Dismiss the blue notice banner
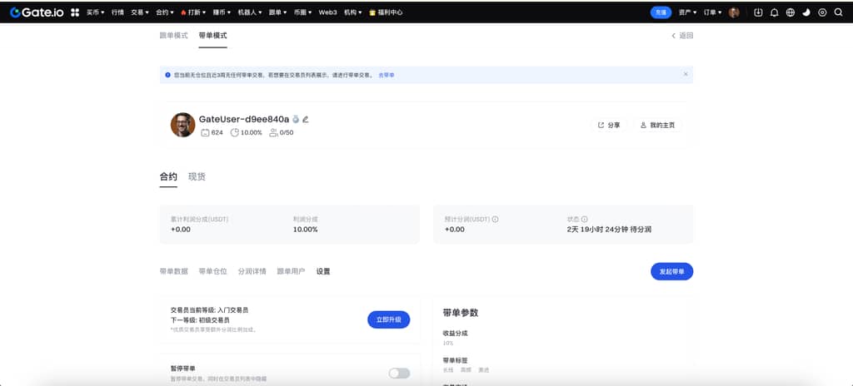Screen dimensions: 853x386 686,74
